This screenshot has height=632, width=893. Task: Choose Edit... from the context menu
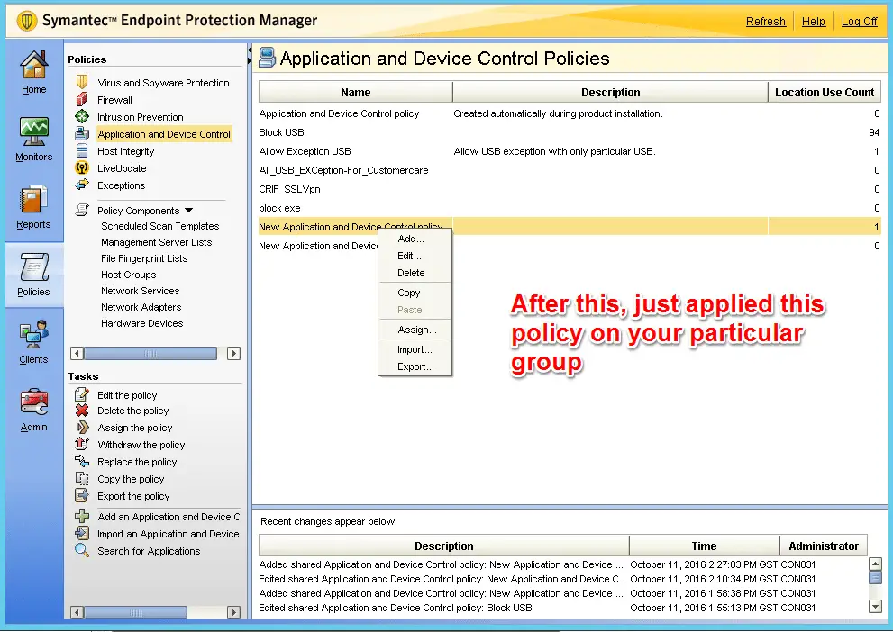pos(415,256)
